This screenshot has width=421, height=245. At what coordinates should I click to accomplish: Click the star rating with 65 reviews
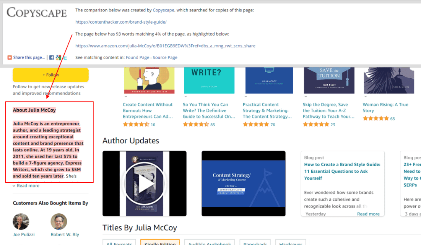375,118
